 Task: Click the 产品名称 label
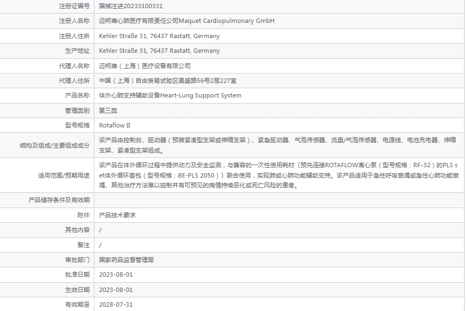tap(77, 95)
